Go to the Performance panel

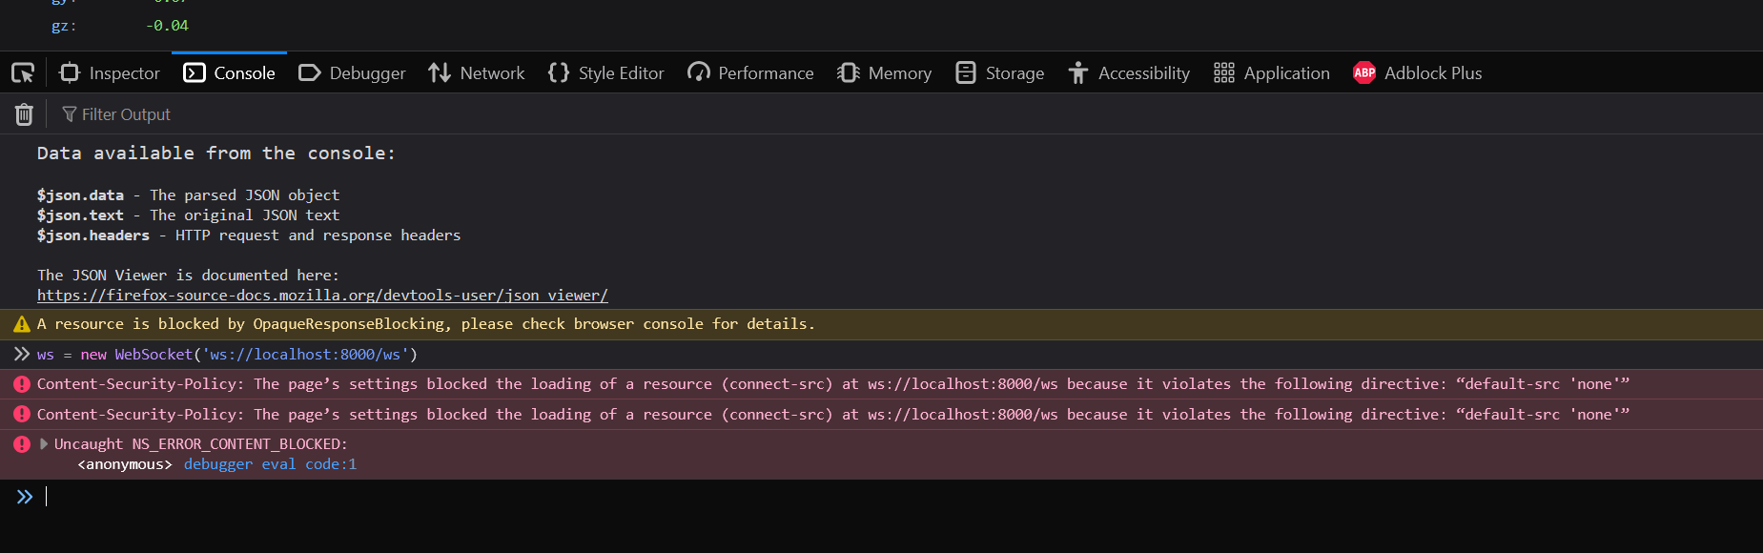[750, 73]
